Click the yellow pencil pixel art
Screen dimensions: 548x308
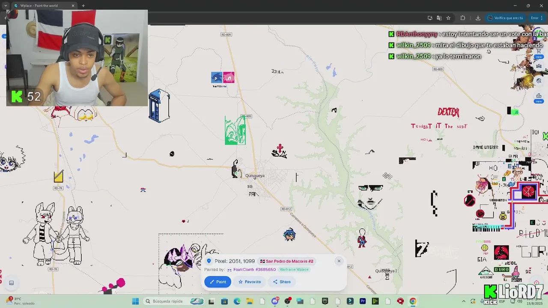[x=59, y=176]
